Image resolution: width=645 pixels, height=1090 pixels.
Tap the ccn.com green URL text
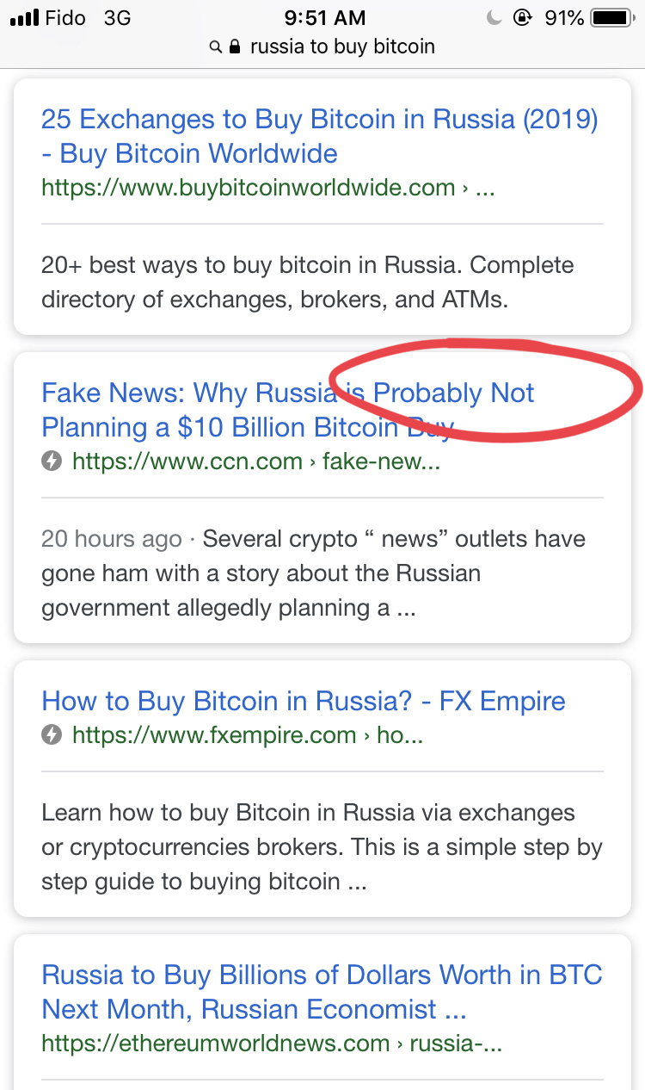pos(256,461)
